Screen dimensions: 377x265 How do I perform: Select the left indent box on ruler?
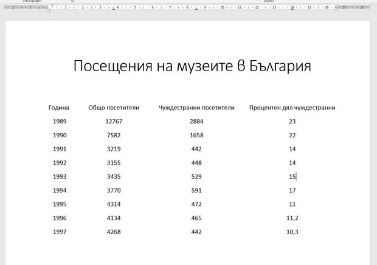(48, 10)
